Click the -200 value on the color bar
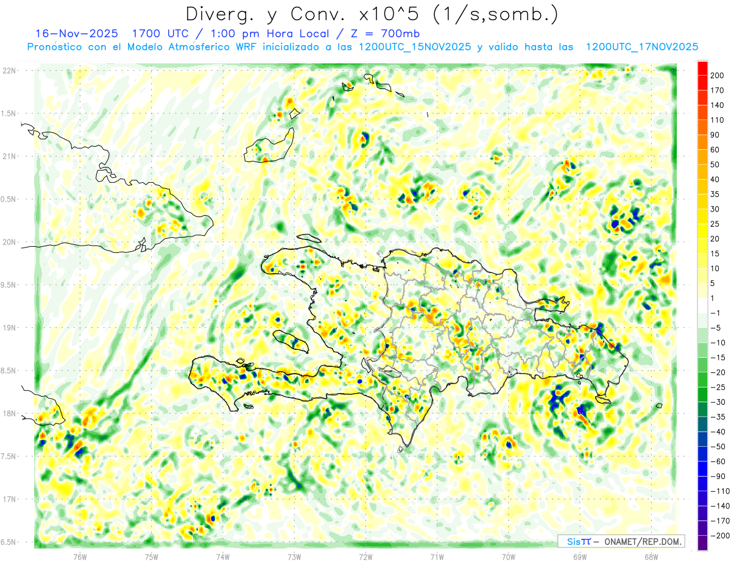The height and width of the screenshot is (565, 731). click(719, 536)
